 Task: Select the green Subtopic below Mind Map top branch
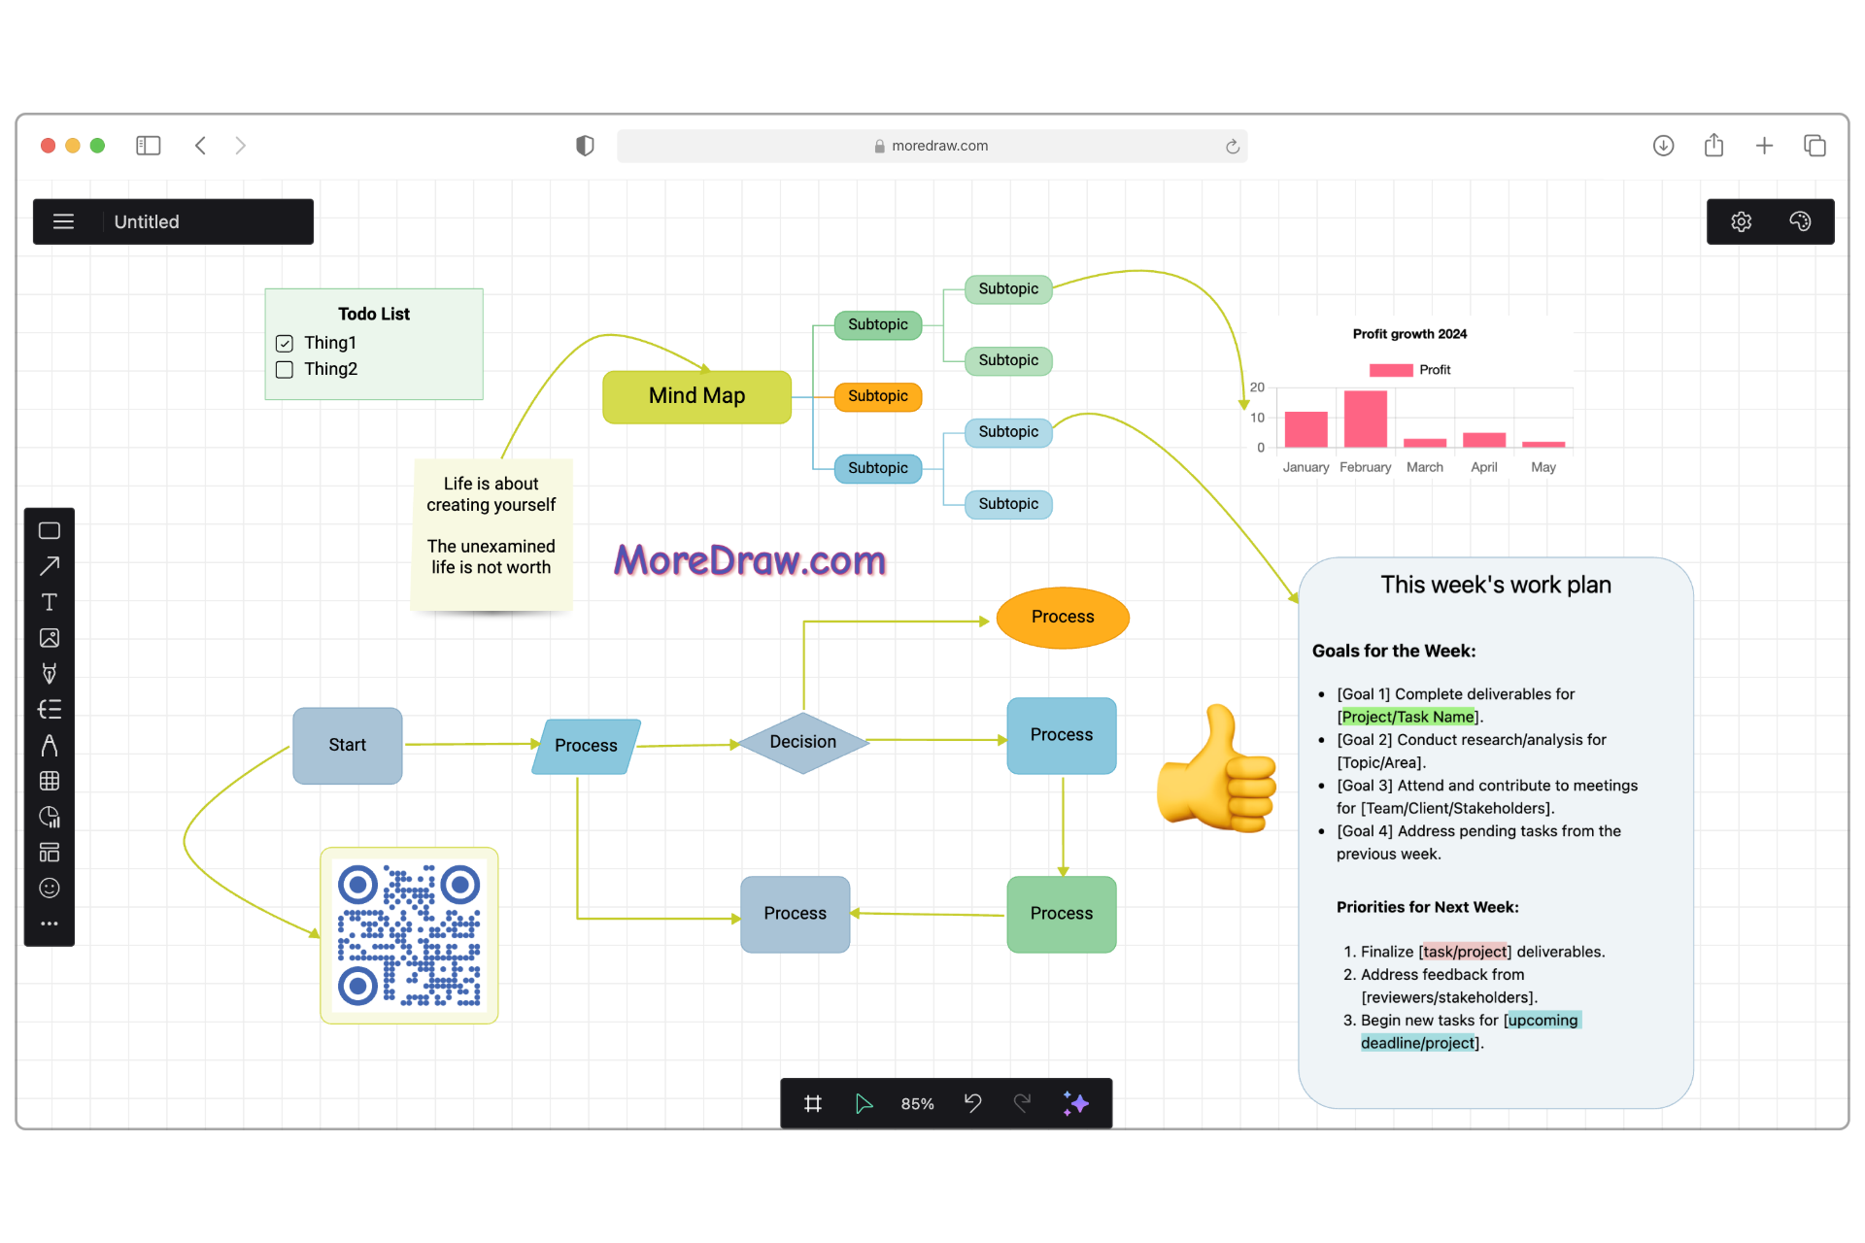(878, 324)
